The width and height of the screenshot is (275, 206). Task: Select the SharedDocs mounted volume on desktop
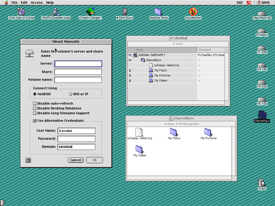(x=262, y=115)
